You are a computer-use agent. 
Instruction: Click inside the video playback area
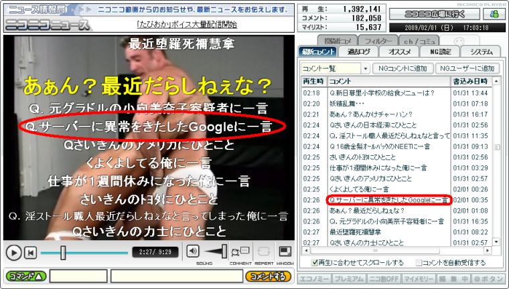click(x=149, y=138)
